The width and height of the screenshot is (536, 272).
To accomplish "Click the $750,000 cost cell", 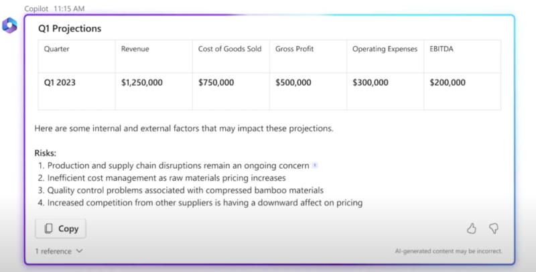I will 216,83.
